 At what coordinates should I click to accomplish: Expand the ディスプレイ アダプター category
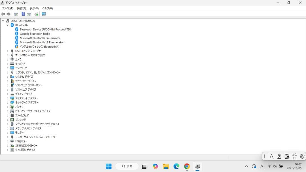click(7, 98)
